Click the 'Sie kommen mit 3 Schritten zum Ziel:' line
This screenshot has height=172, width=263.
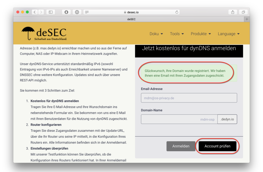[x=47, y=91]
